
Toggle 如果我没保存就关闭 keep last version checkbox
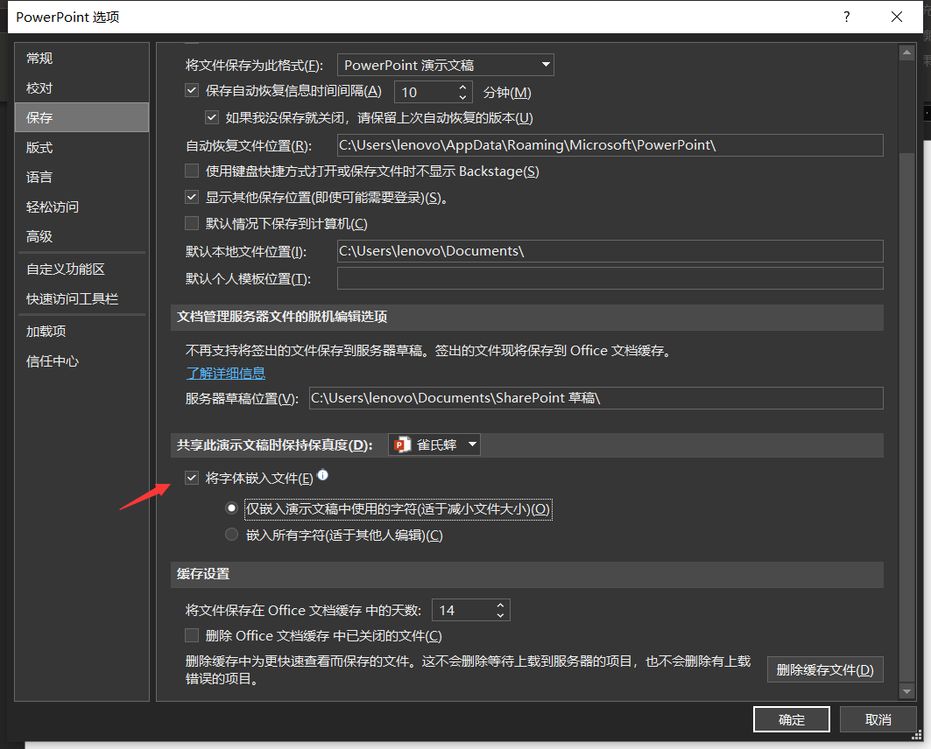pos(211,117)
